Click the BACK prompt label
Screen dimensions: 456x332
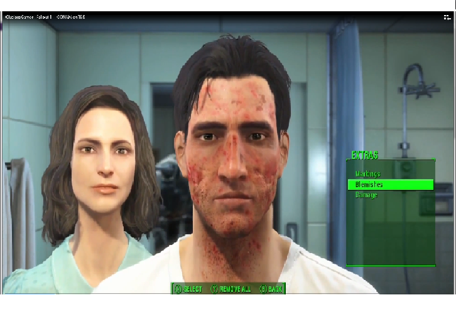click(x=275, y=289)
